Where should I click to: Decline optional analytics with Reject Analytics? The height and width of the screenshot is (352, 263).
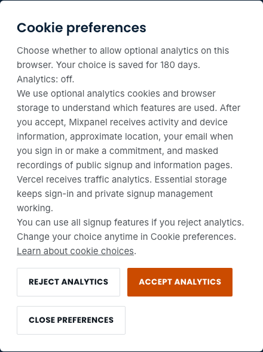coord(68,282)
